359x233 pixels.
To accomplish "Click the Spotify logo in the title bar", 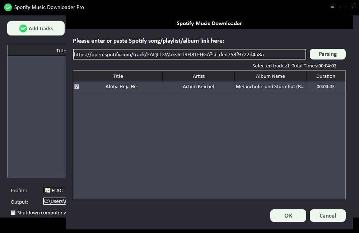I will 8,7.
